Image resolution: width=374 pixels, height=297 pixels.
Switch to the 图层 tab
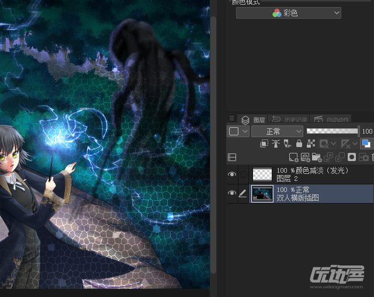253,120
